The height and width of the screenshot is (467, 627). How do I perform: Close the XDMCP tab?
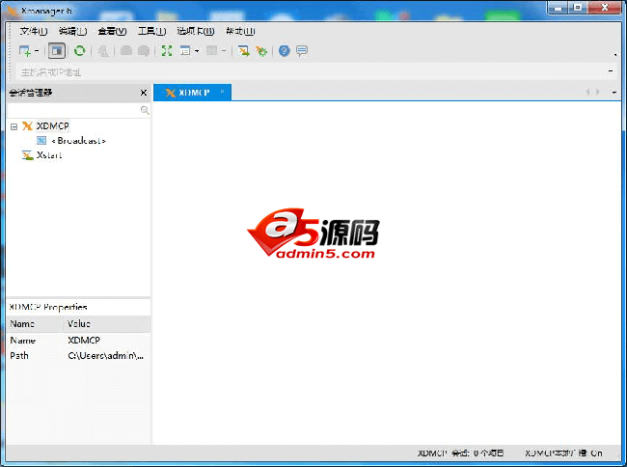222,92
